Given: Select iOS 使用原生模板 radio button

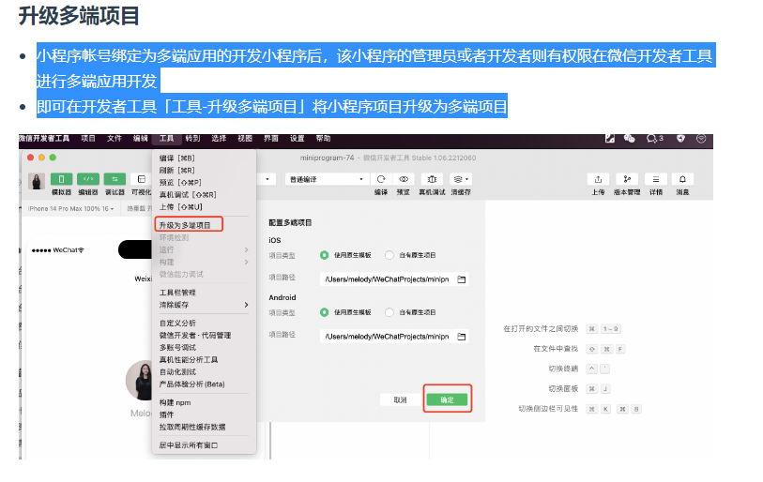Looking at the screenshot, I should (x=324, y=255).
